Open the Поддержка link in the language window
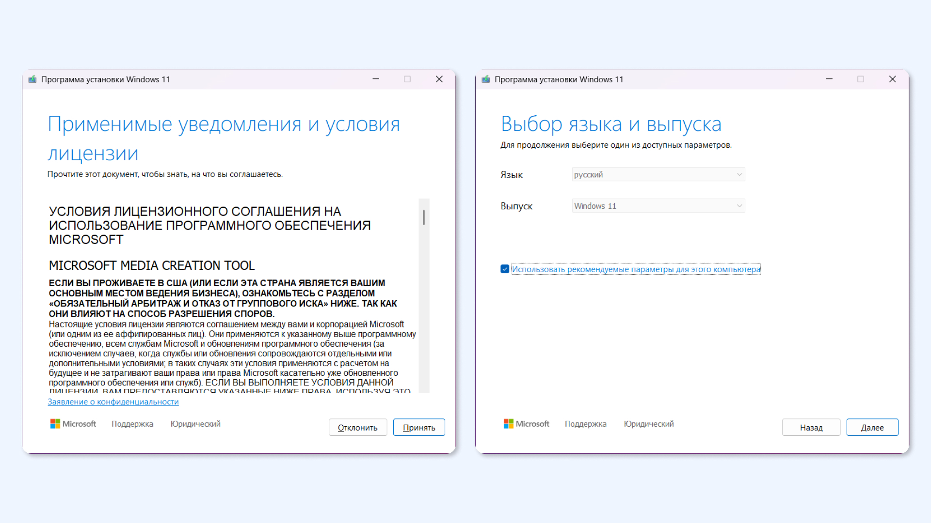The height and width of the screenshot is (523, 931). pyautogui.click(x=586, y=424)
